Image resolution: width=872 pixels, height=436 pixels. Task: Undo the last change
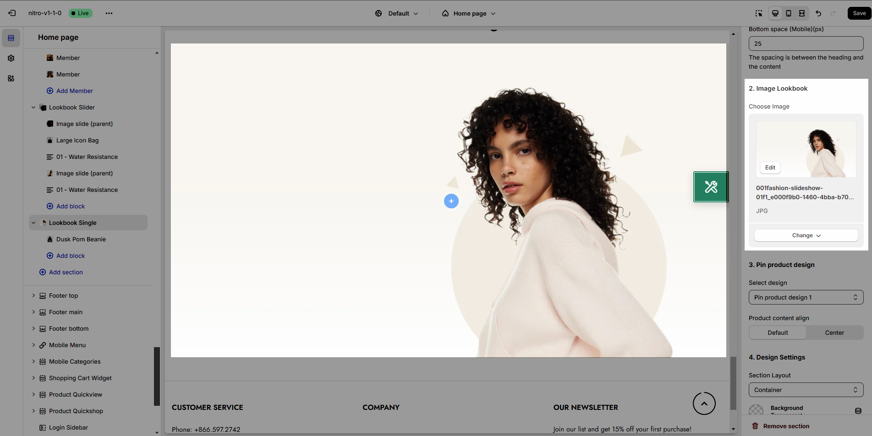coord(818,13)
